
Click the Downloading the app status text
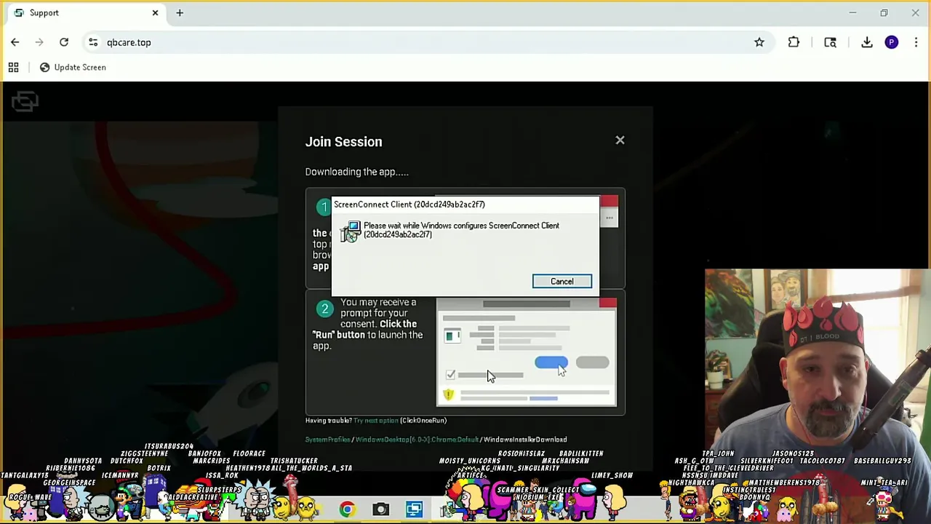coord(356,172)
